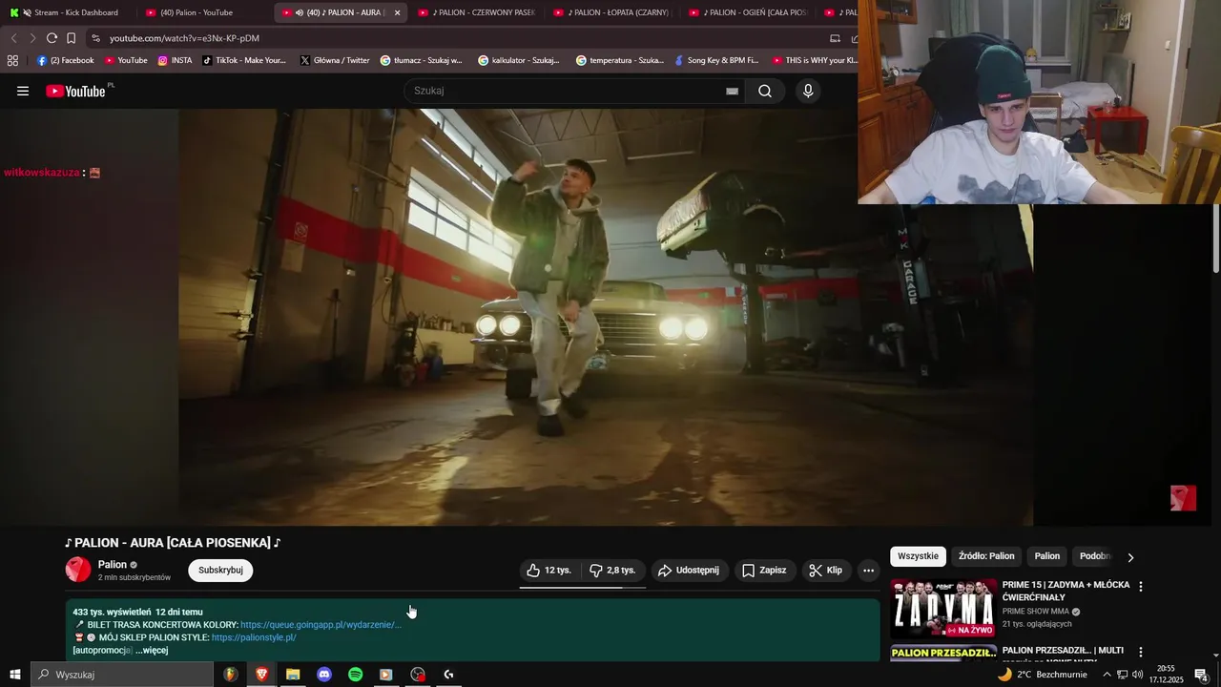Save the video using Zapisz
1221x687 pixels.
point(764,571)
